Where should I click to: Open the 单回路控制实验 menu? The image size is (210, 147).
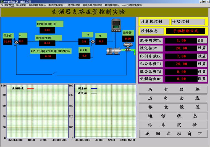click(37, 5)
